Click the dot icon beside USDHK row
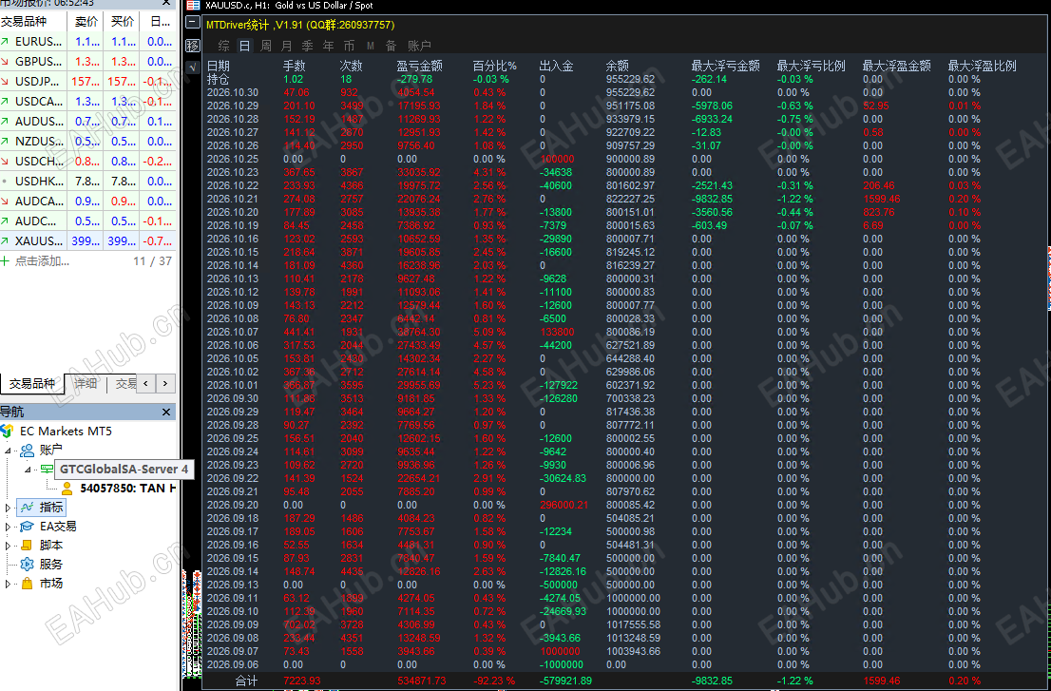The width and height of the screenshot is (1051, 691). [x=6, y=181]
